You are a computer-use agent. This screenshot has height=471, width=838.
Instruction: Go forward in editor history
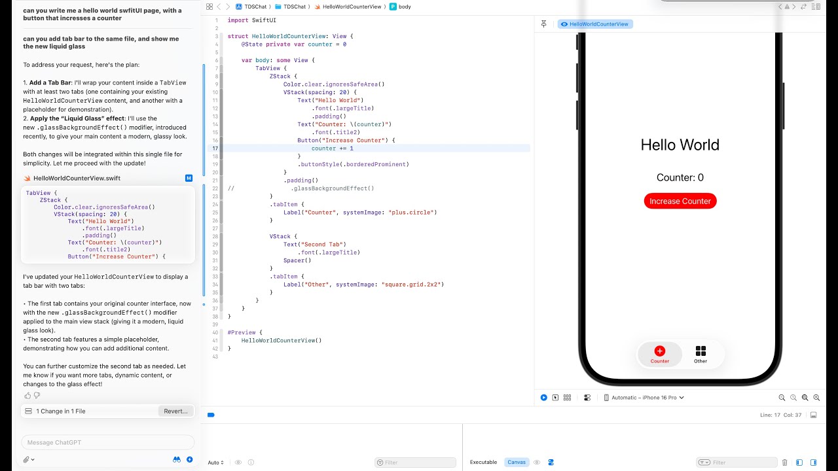point(228,7)
